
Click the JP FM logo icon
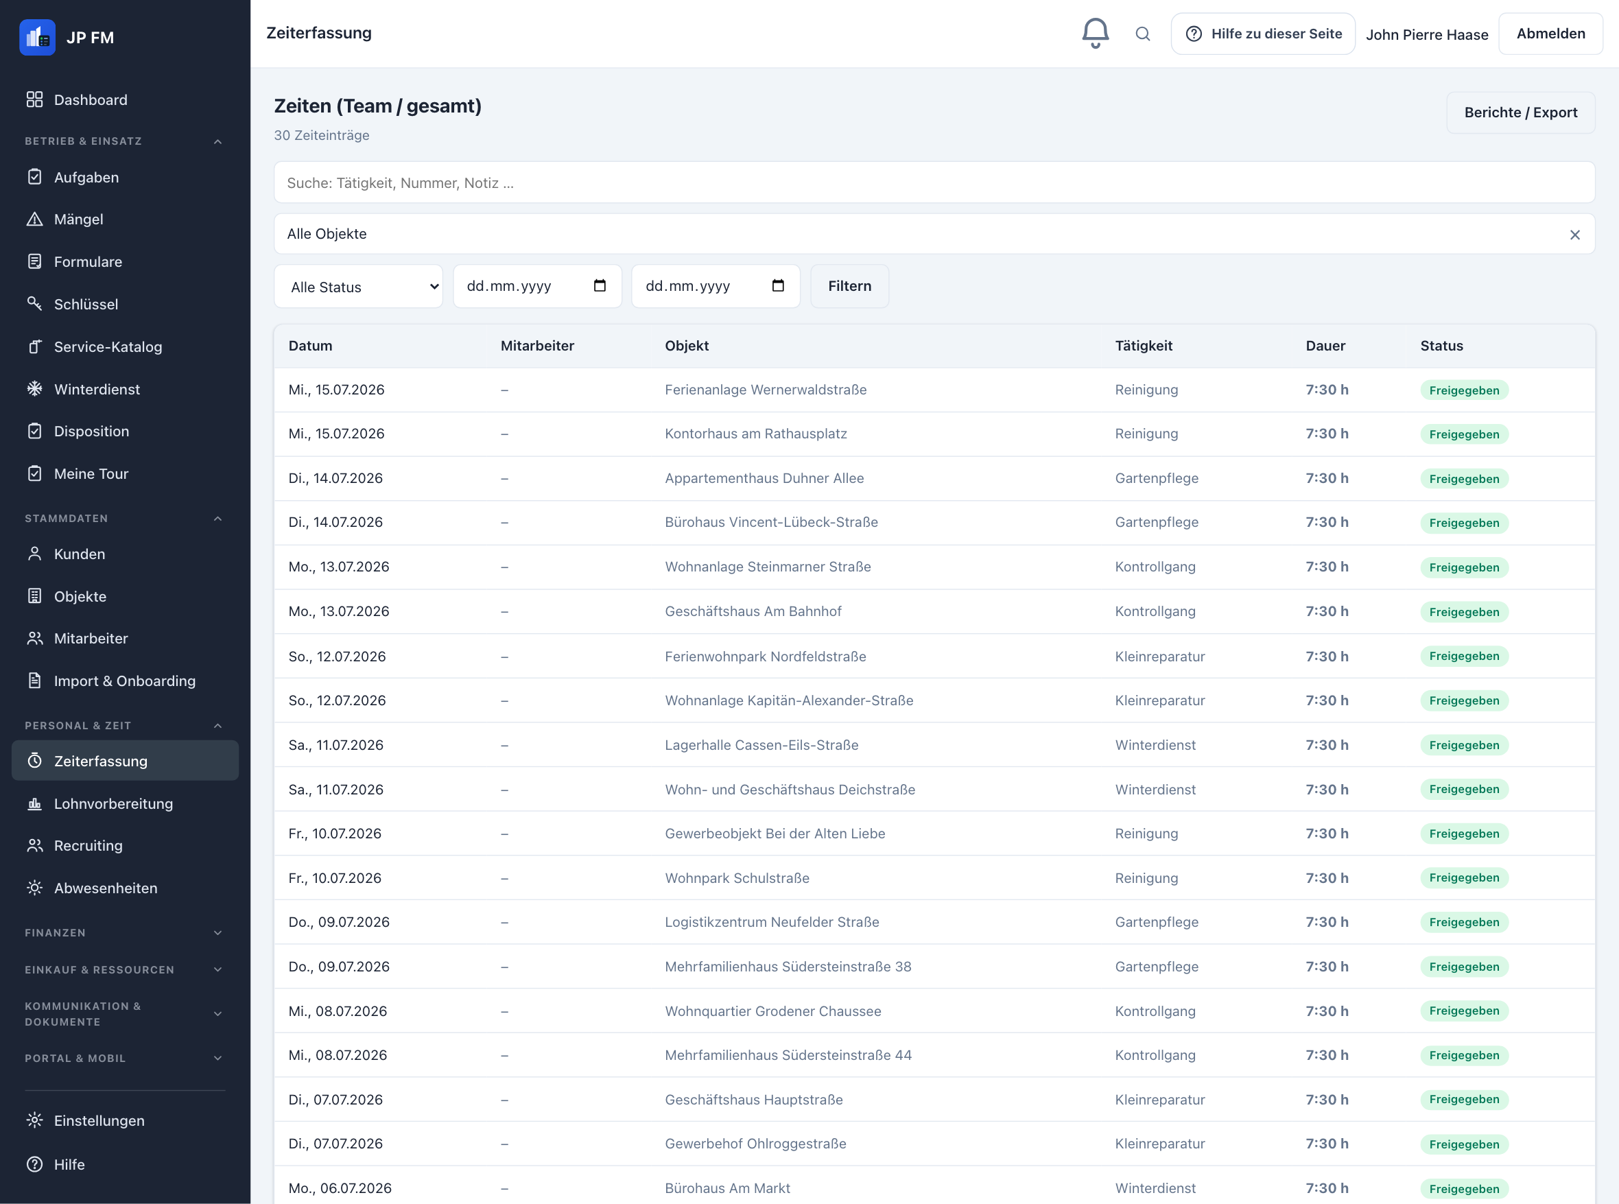point(37,37)
